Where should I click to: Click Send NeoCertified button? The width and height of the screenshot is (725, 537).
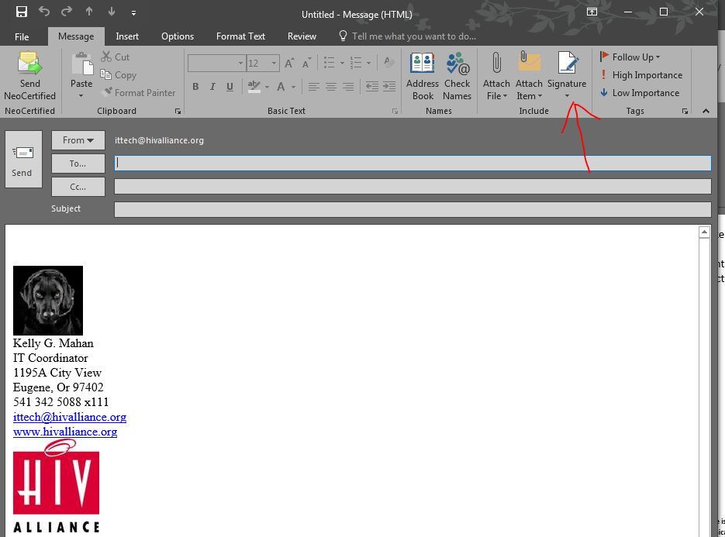click(29, 76)
